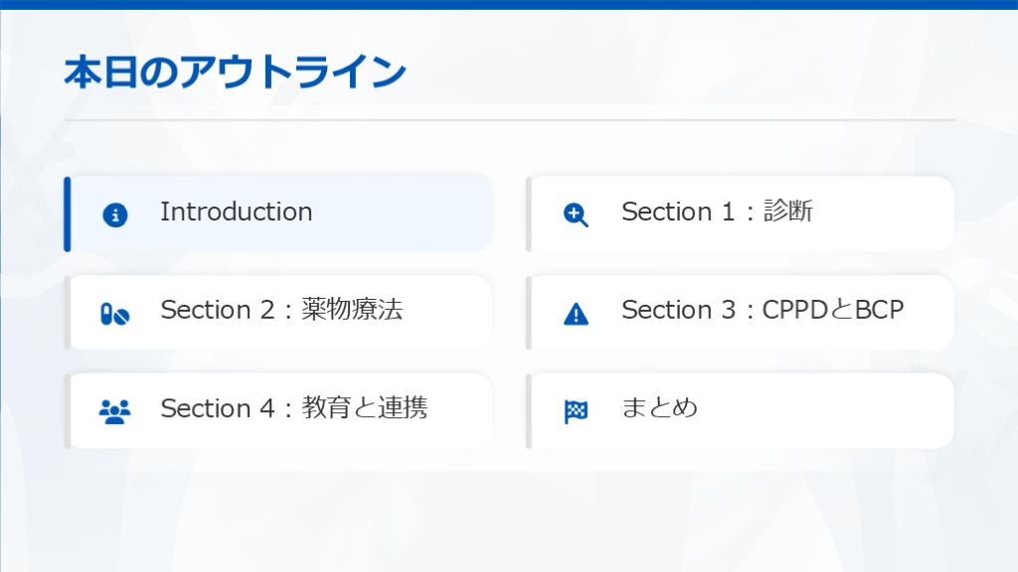Click the magnifier icon next to Section 1

[576, 214]
